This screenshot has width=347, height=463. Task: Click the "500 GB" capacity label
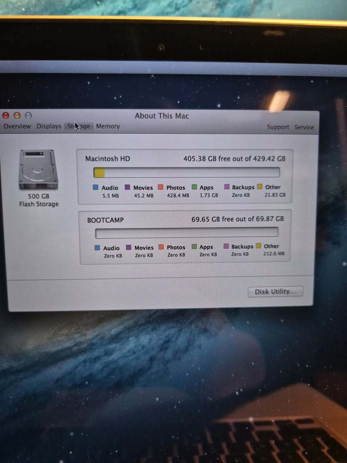tap(39, 196)
